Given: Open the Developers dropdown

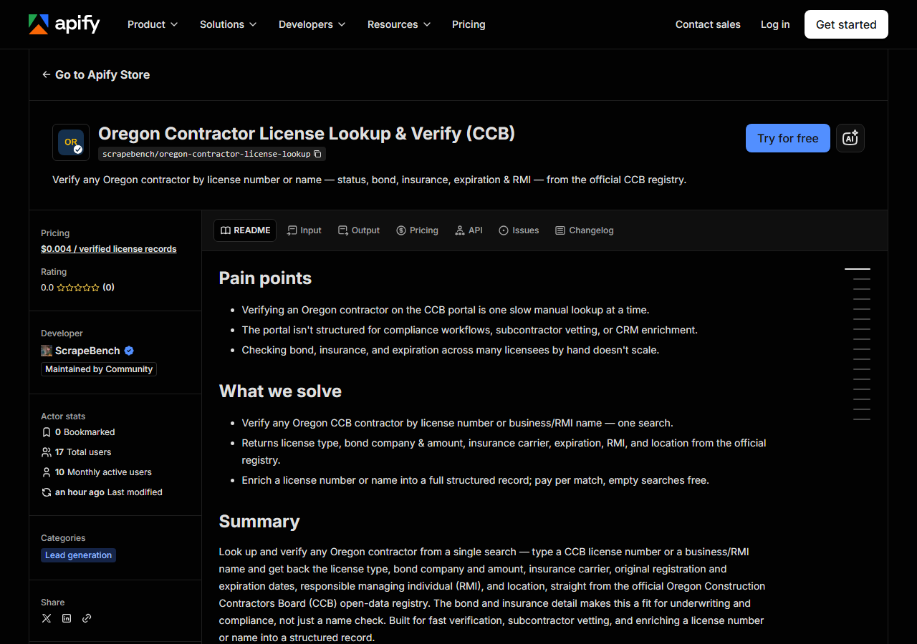Looking at the screenshot, I should 312,24.
